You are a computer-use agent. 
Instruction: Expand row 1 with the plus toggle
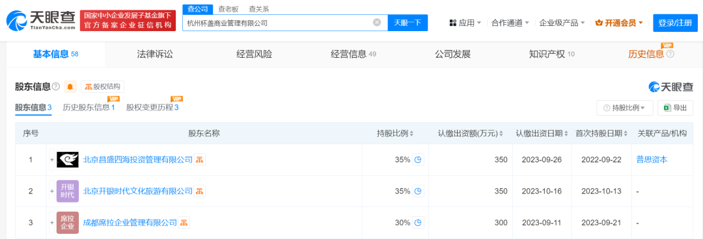52,160
